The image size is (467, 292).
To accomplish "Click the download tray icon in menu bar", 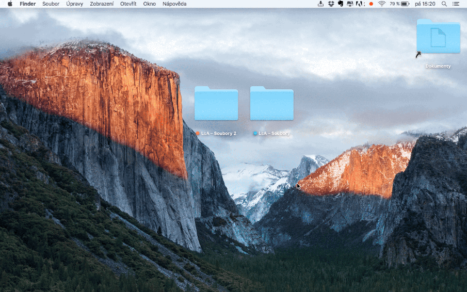I will tap(320, 4).
